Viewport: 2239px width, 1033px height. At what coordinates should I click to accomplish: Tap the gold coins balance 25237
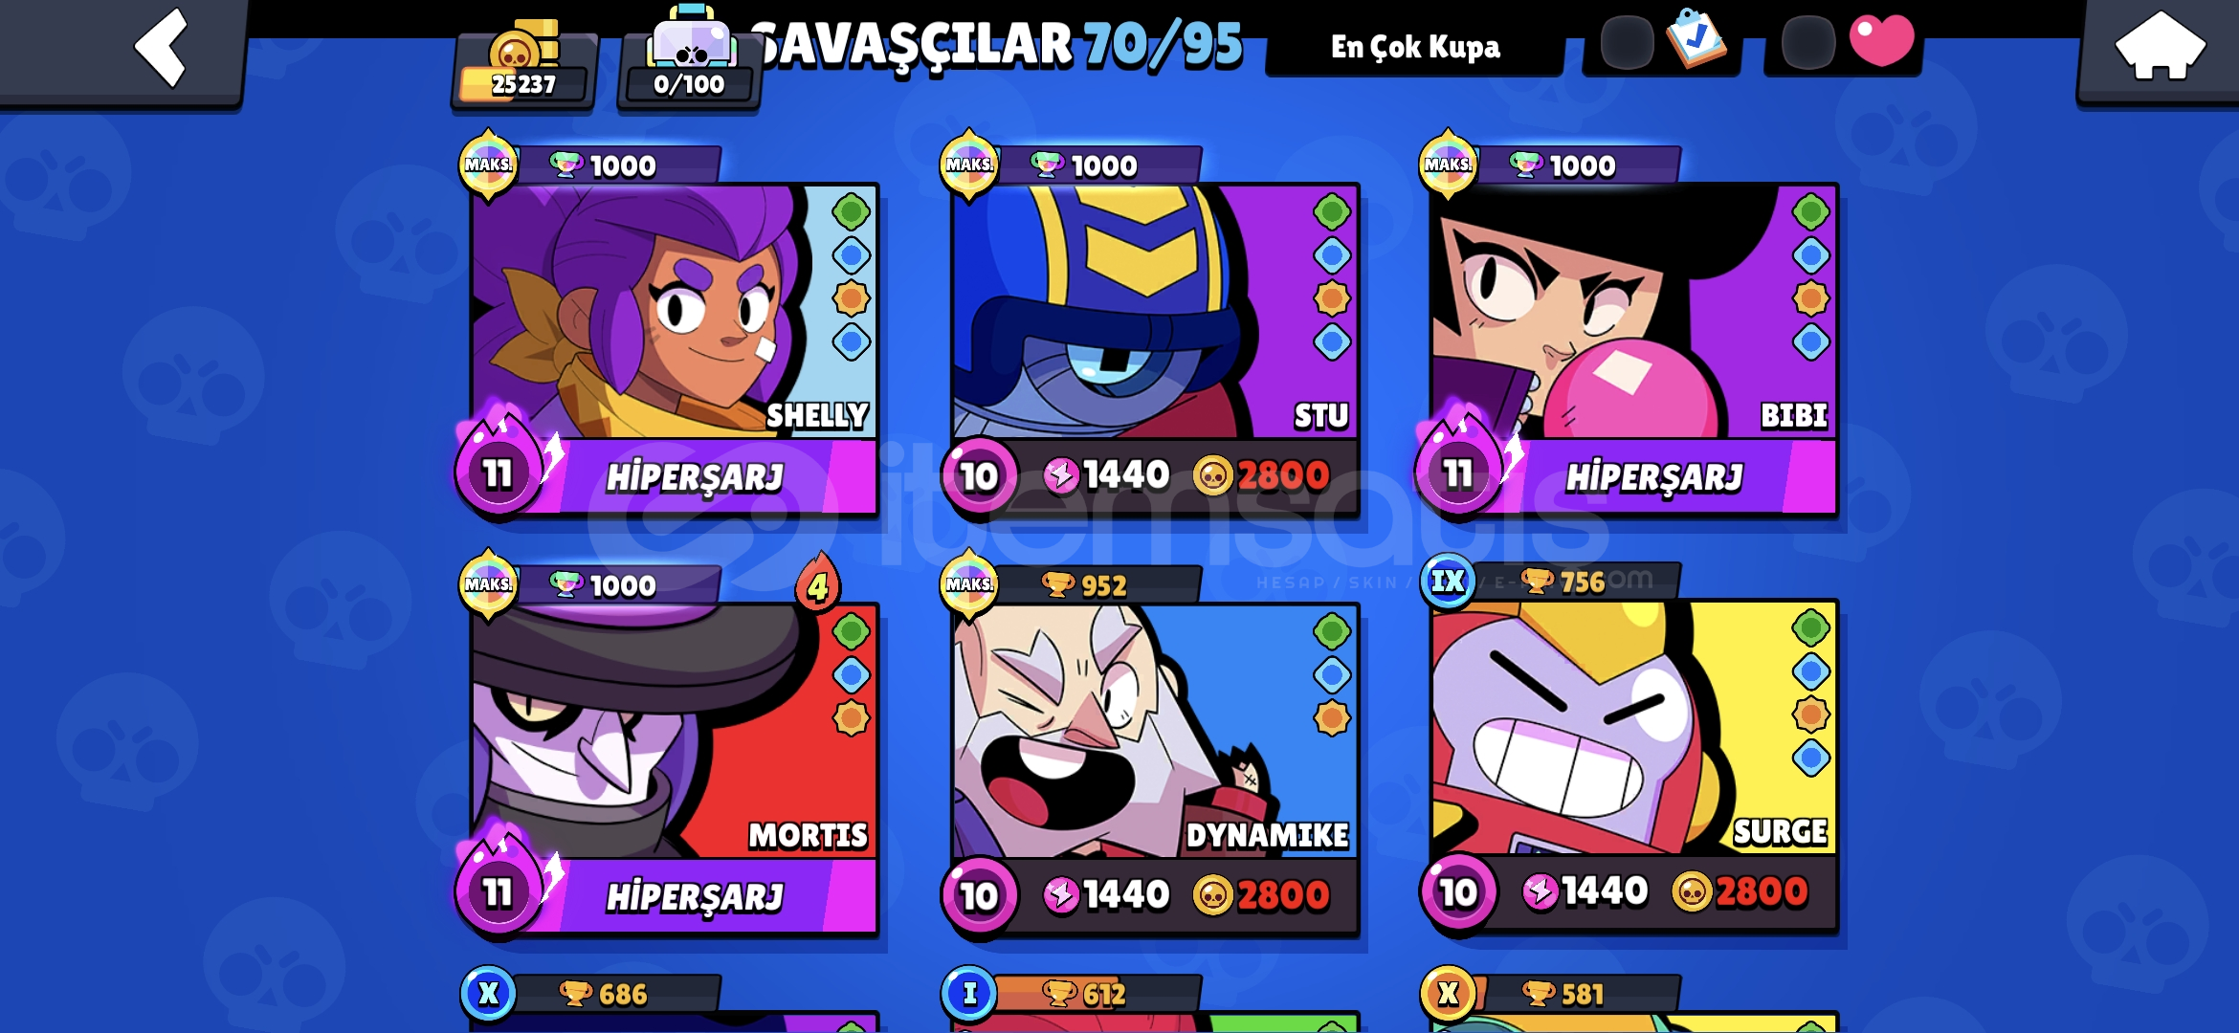pyautogui.click(x=523, y=64)
